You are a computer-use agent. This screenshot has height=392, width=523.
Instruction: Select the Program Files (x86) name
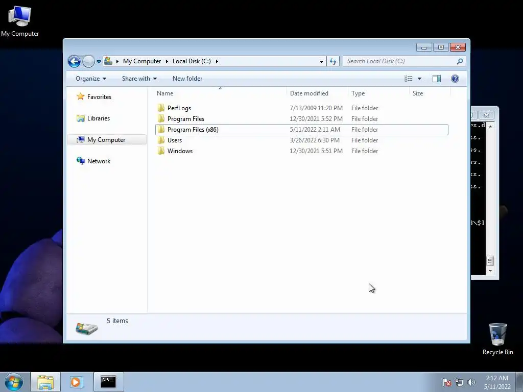[193, 129]
